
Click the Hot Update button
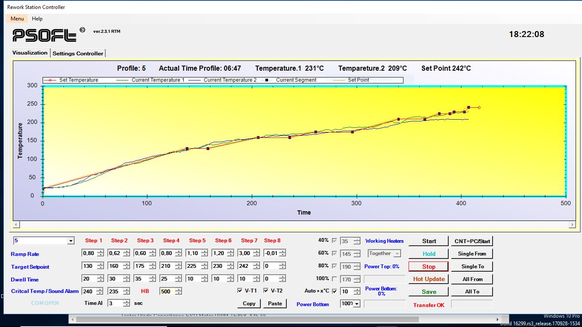click(429, 279)
